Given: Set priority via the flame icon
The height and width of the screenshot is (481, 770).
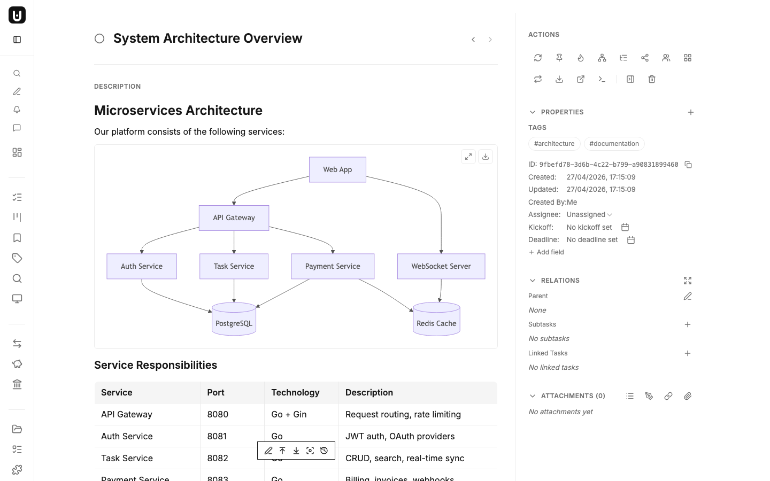Looking at the screenshot, I should pyautogui.click(x=581, y=58).
